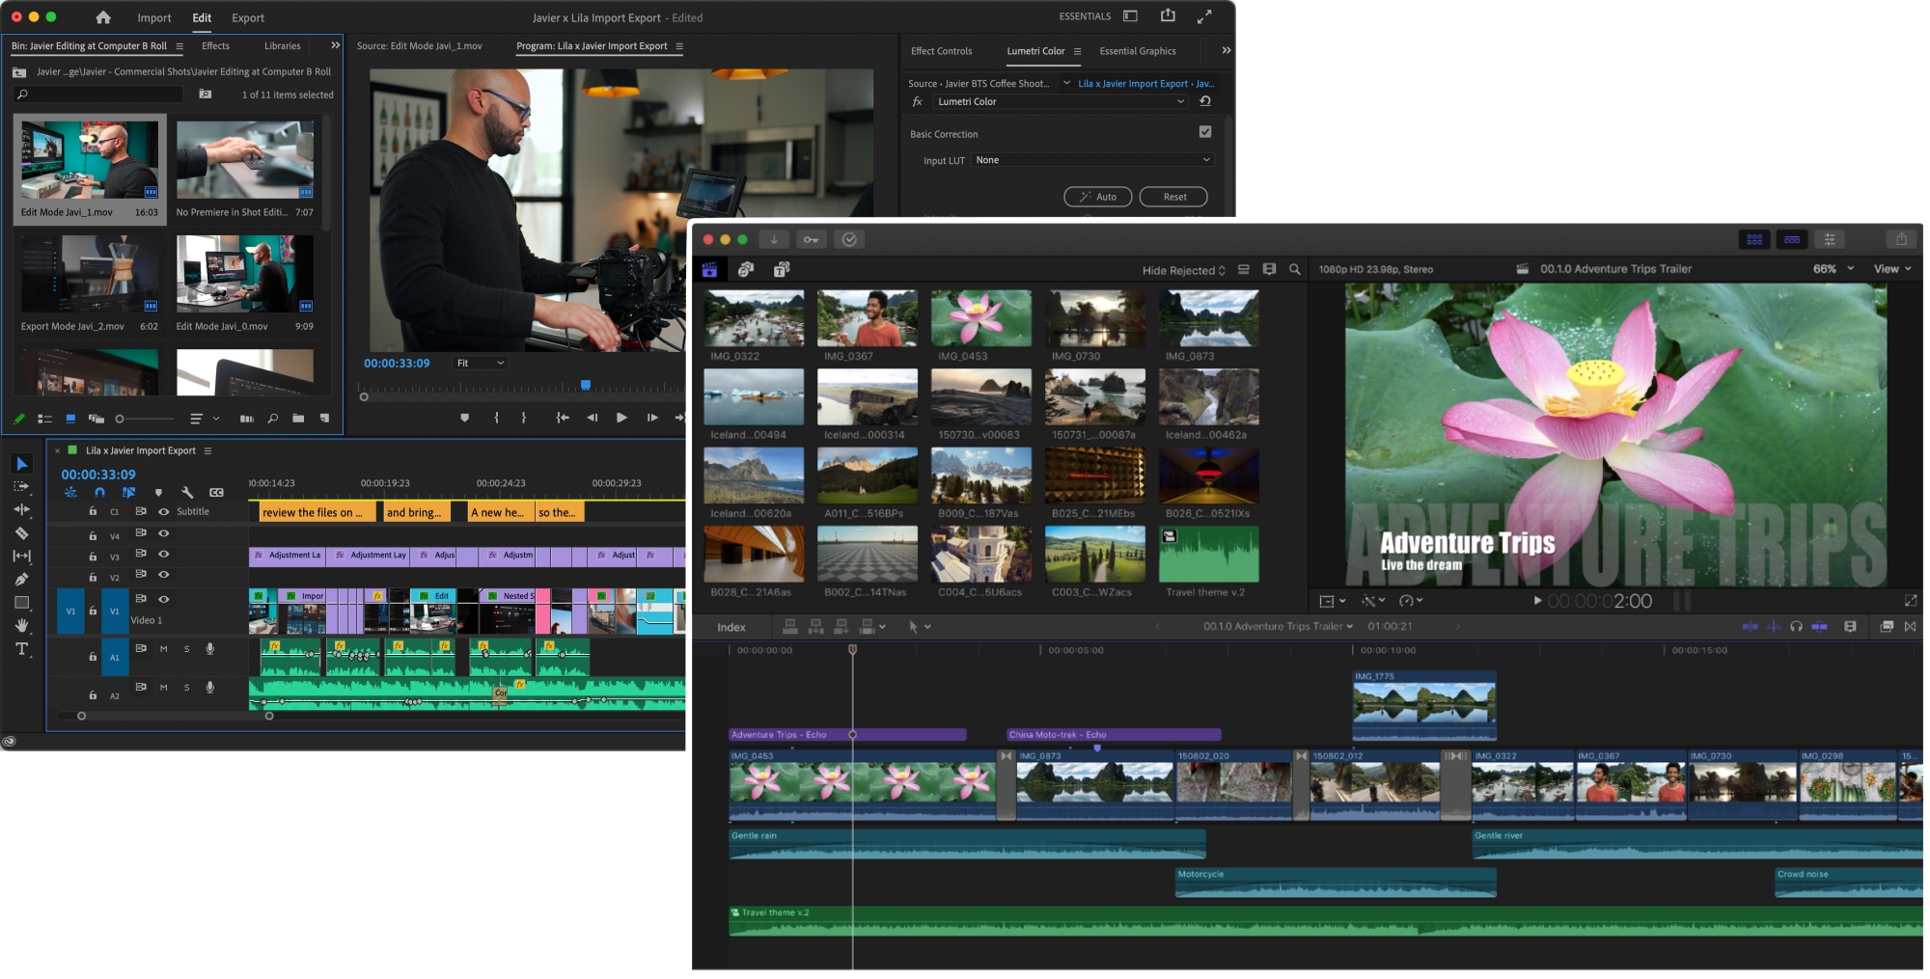Open timeline wrench display settings
This screenshot has height=979, width=1930.
coord(187,492)
